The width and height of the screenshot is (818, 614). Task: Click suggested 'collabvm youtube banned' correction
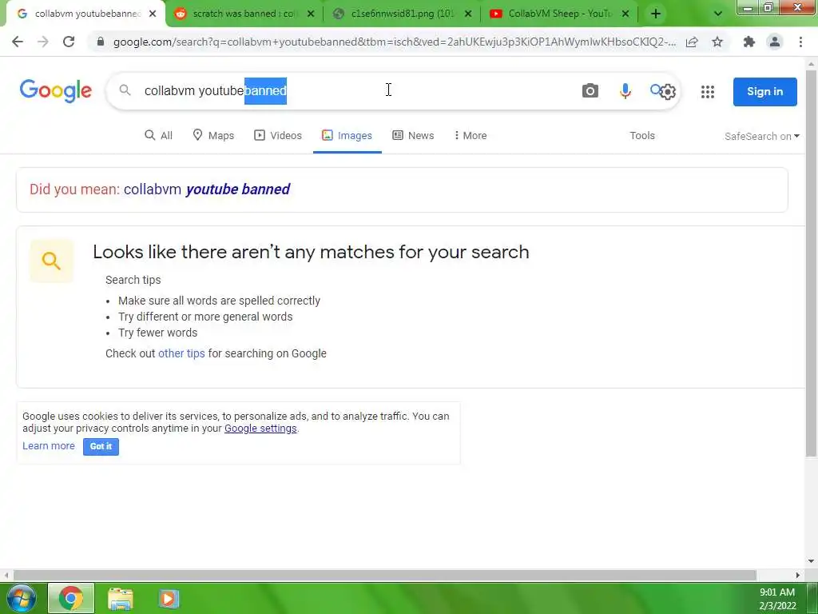(x=207, y=189)
